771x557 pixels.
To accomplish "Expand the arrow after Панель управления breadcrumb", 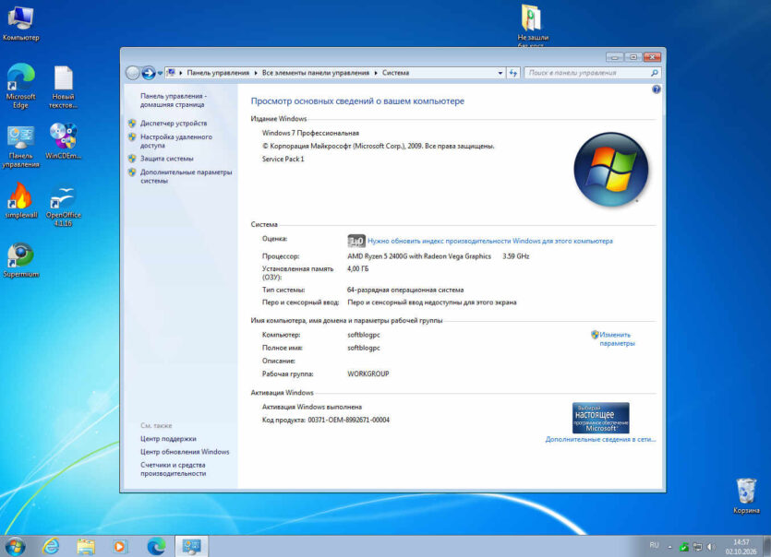I will [256, 73].
